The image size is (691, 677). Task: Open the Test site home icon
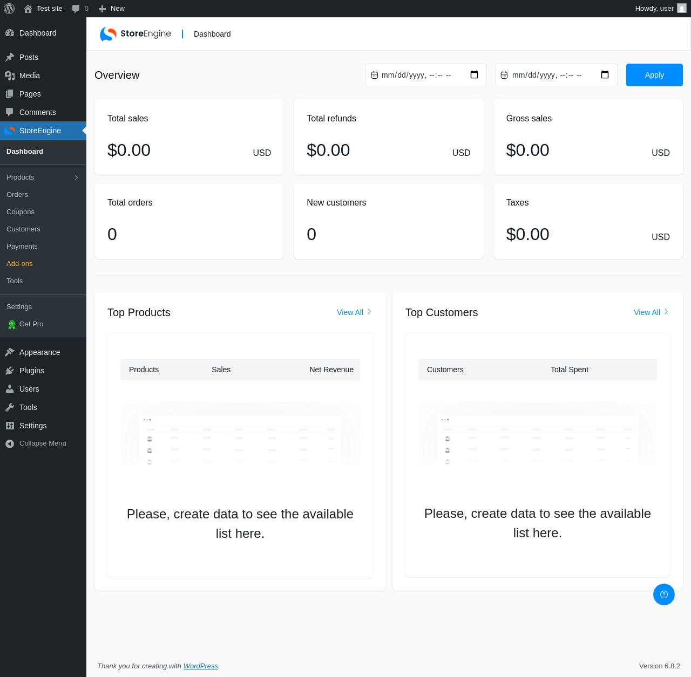(x=28, y=9)
